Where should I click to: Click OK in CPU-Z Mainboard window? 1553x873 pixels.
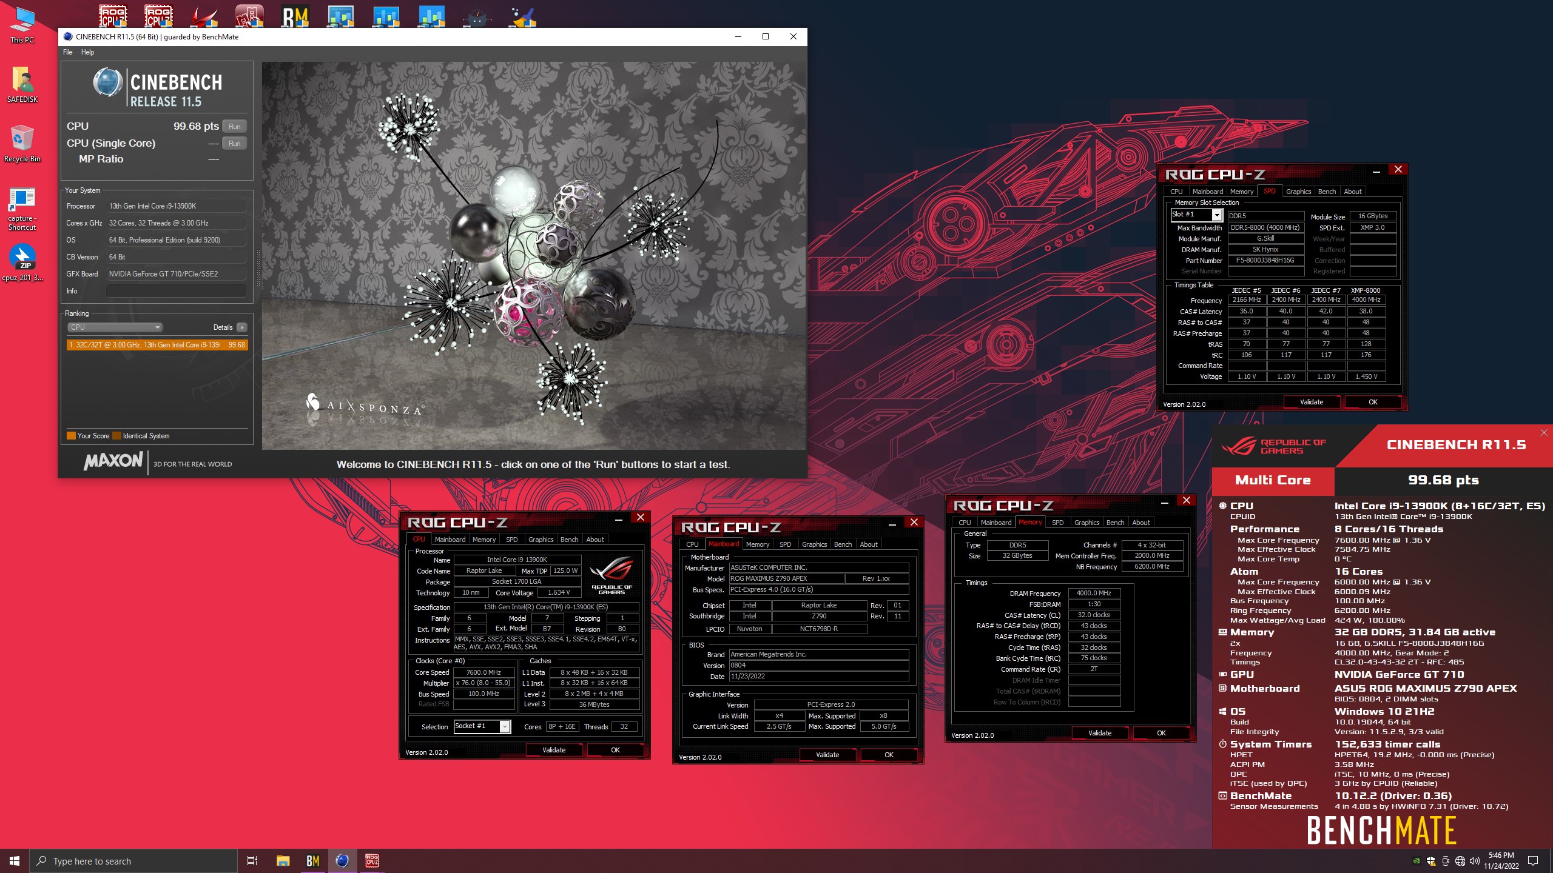coord(889,755)
